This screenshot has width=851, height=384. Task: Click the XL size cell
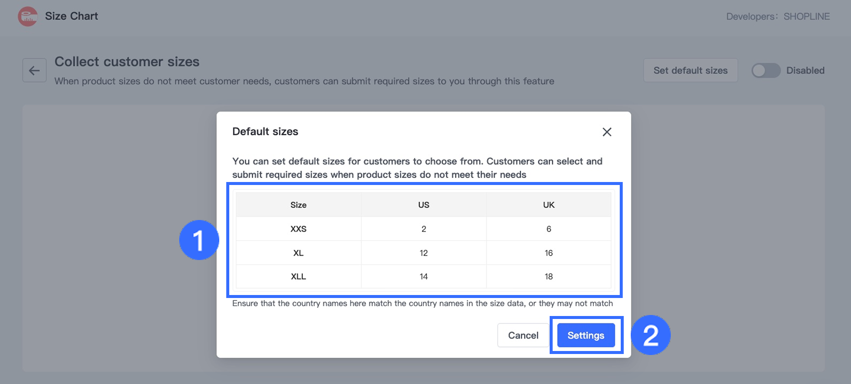pos(298,253)
